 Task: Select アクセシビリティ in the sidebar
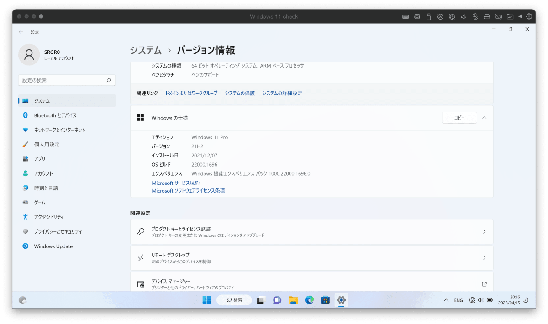(67, 217)
